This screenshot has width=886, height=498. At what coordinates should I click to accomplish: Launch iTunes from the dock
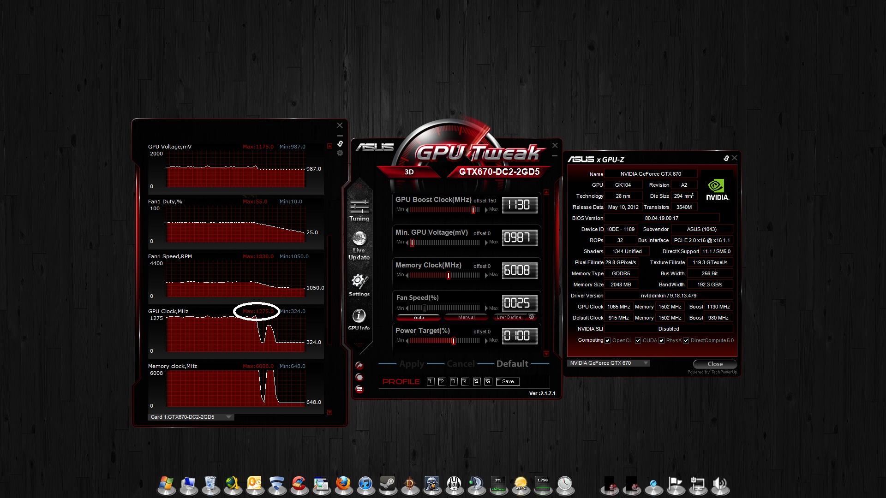(x=365, y=485)
